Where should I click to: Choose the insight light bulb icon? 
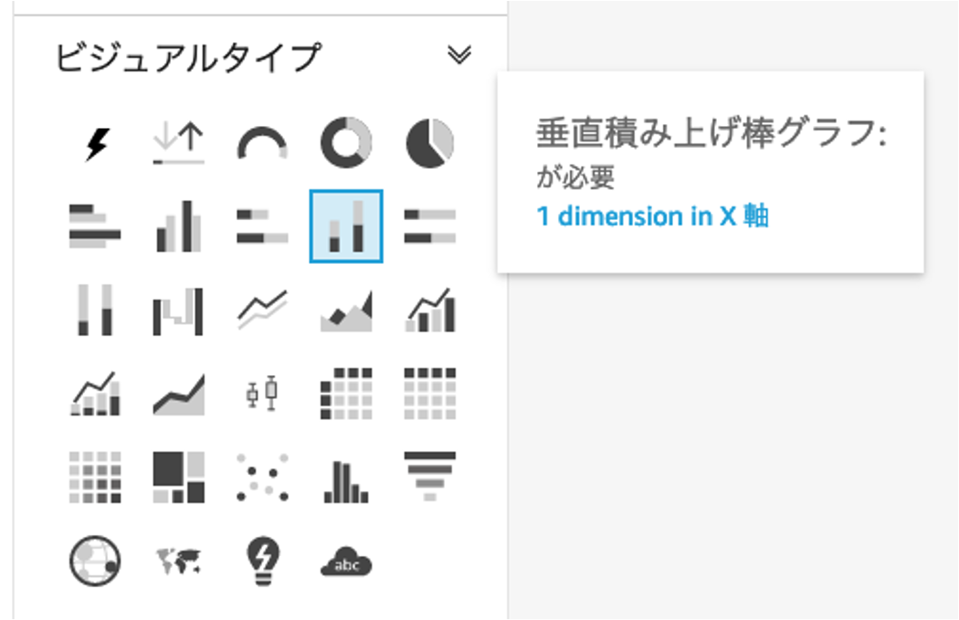(263, 562)
